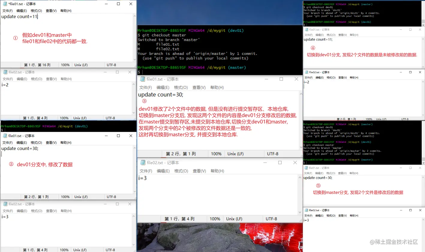Click '第 2 行, 第 1 列' status in center file01.txt window
Viewport: 425px width, 252px height.
tap(181, 154)
